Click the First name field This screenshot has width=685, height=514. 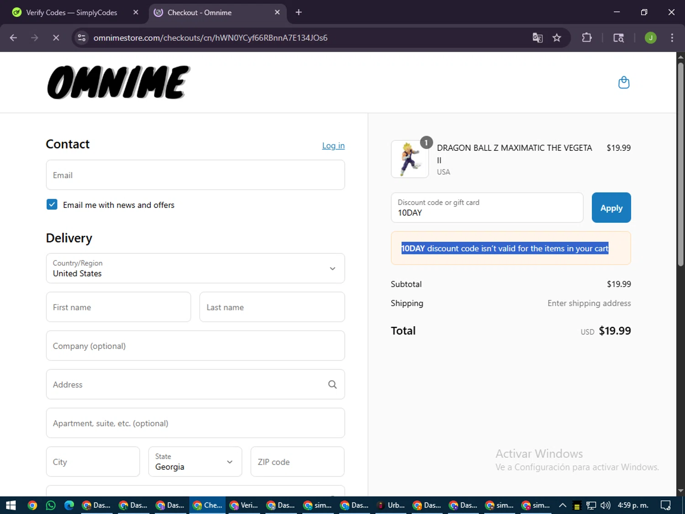point(118,307)
